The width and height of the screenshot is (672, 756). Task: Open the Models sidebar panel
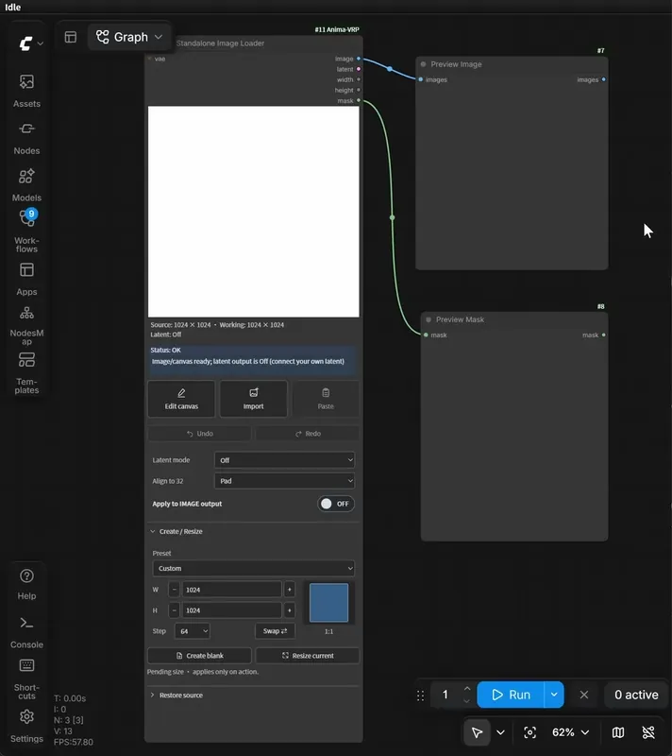tap(26, 184)
